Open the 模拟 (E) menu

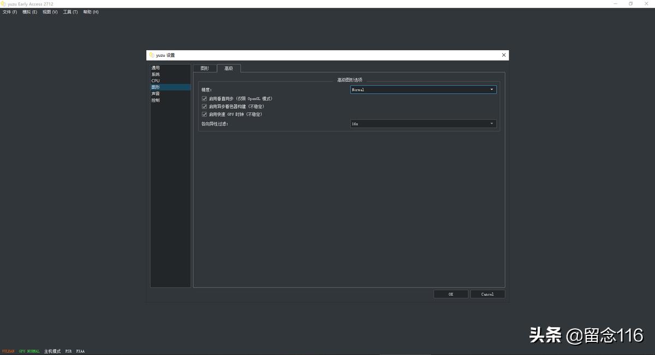pos(29,12)
